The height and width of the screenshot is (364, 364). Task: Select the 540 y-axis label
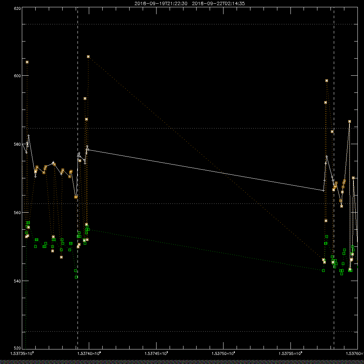tap(17, 281)
